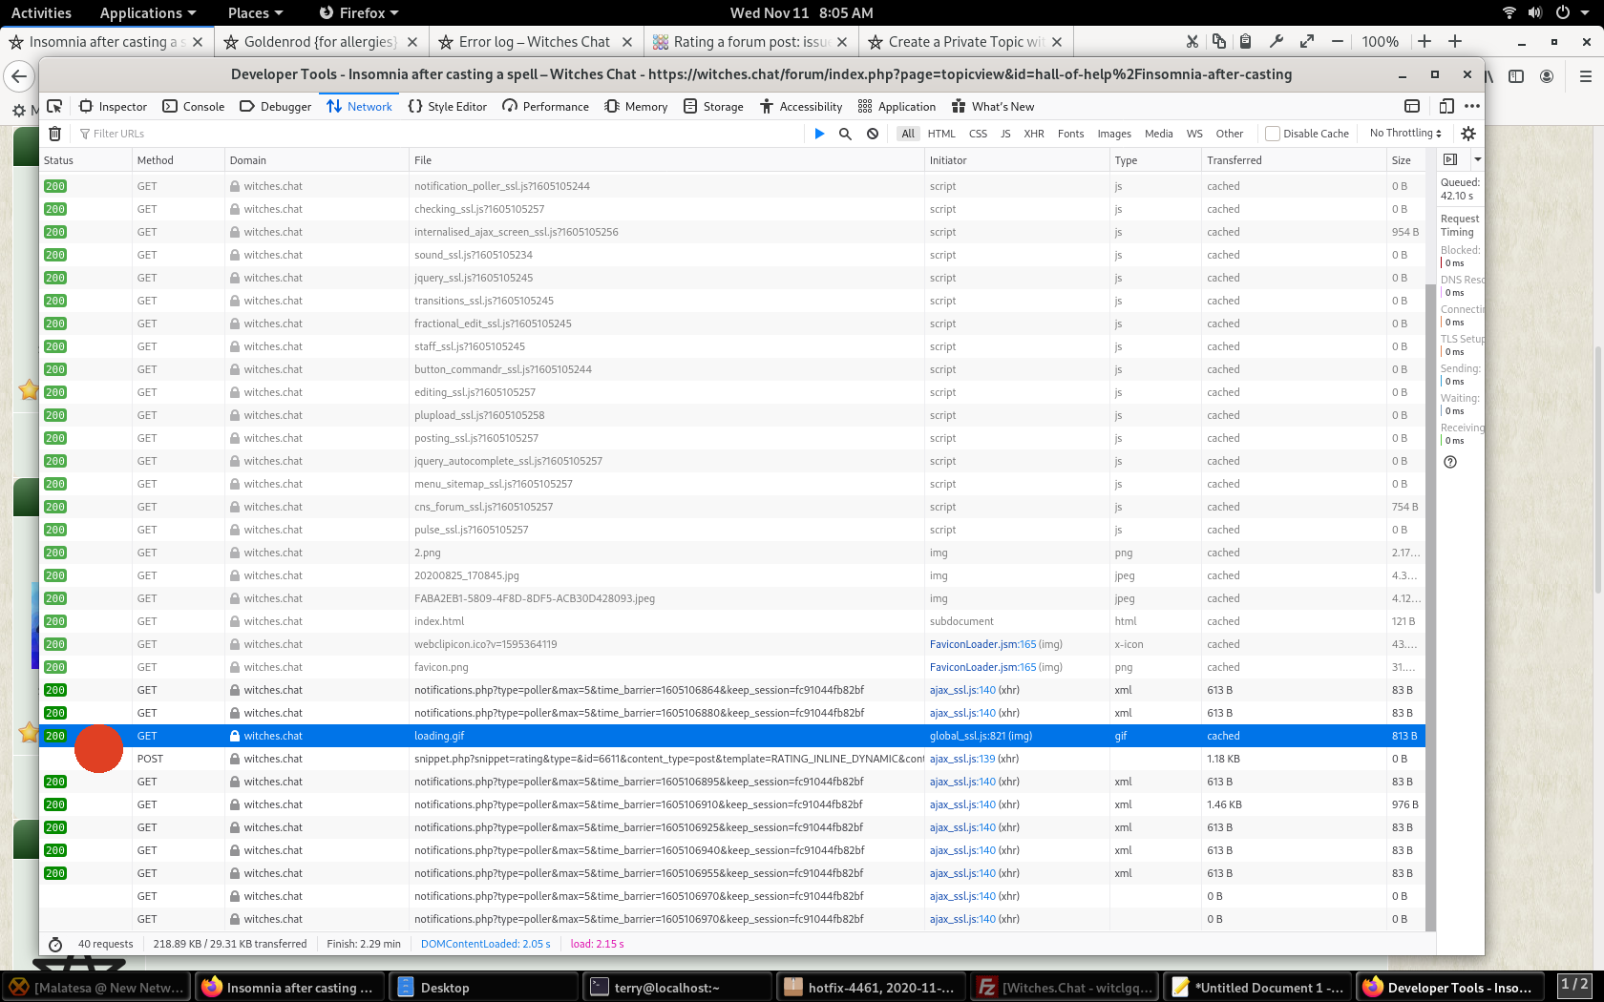Enable the Disable Cache checkbox

click(x=1273, y=134)
